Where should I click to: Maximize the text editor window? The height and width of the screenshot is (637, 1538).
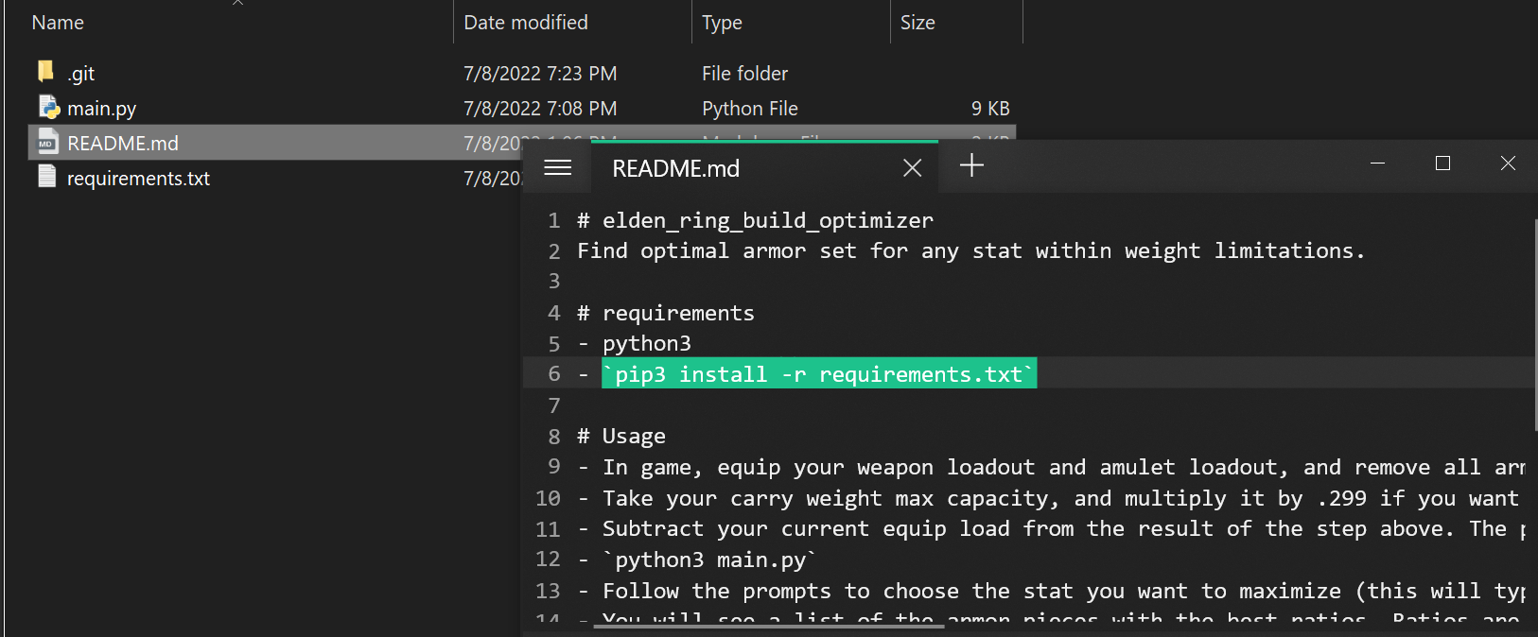pyautogui.click(x=1442, y=164)
